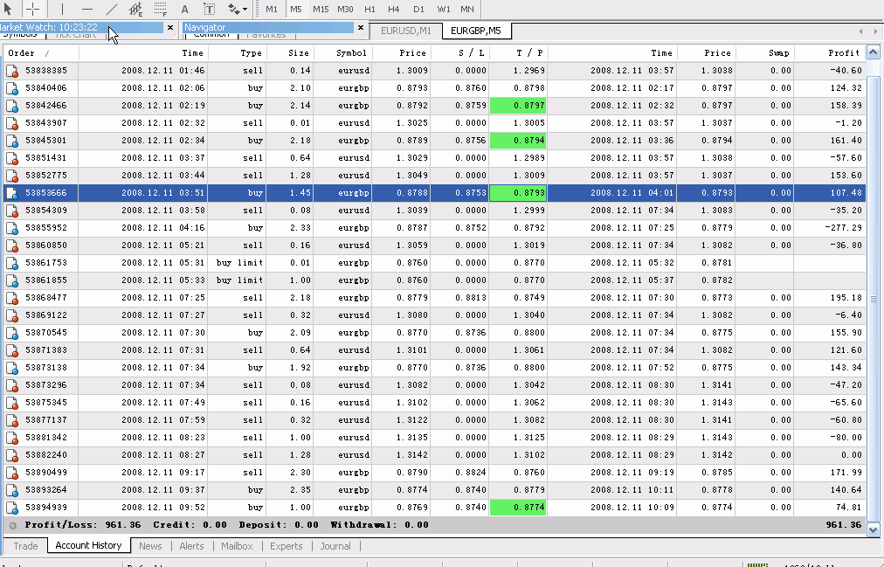Switch chart to W1 timeframe
Image resolution: width=884 pixels, height=567 pixels.
444,9
